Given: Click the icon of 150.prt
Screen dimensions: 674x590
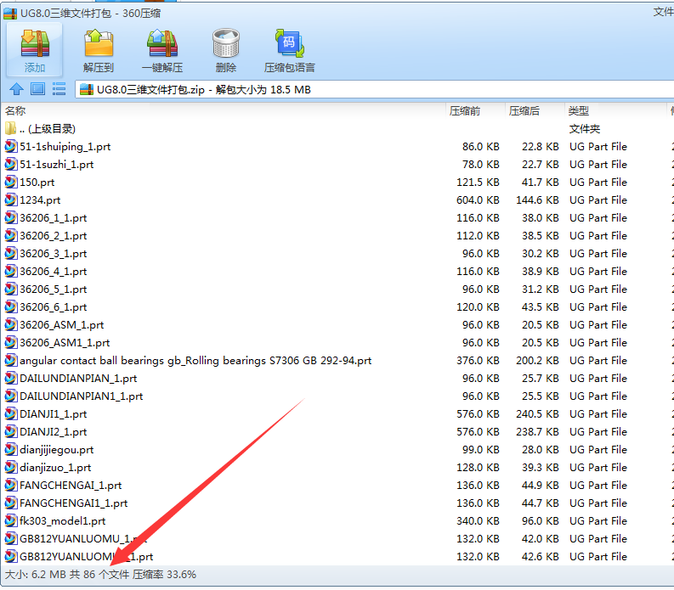Looking at the screenshot, I should click(11, 182).
